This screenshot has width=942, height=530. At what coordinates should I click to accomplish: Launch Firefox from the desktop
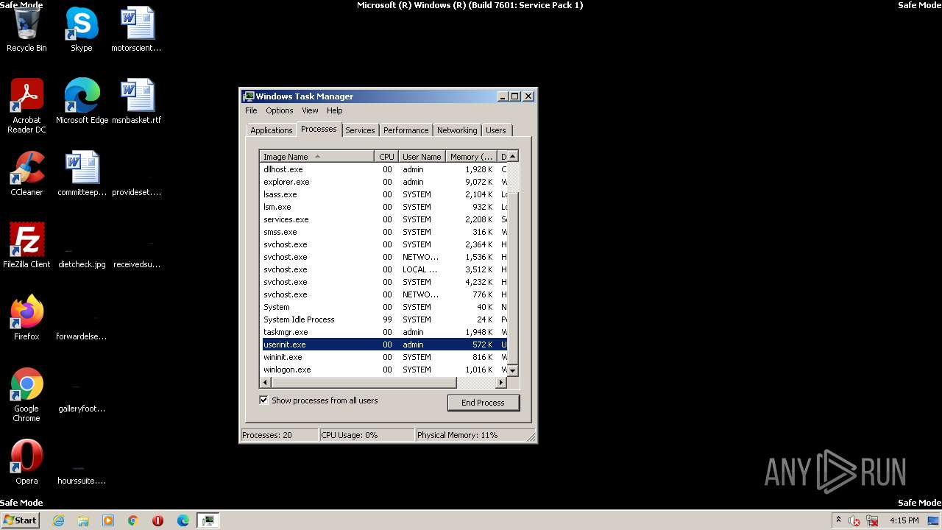(x=26, y=317)
